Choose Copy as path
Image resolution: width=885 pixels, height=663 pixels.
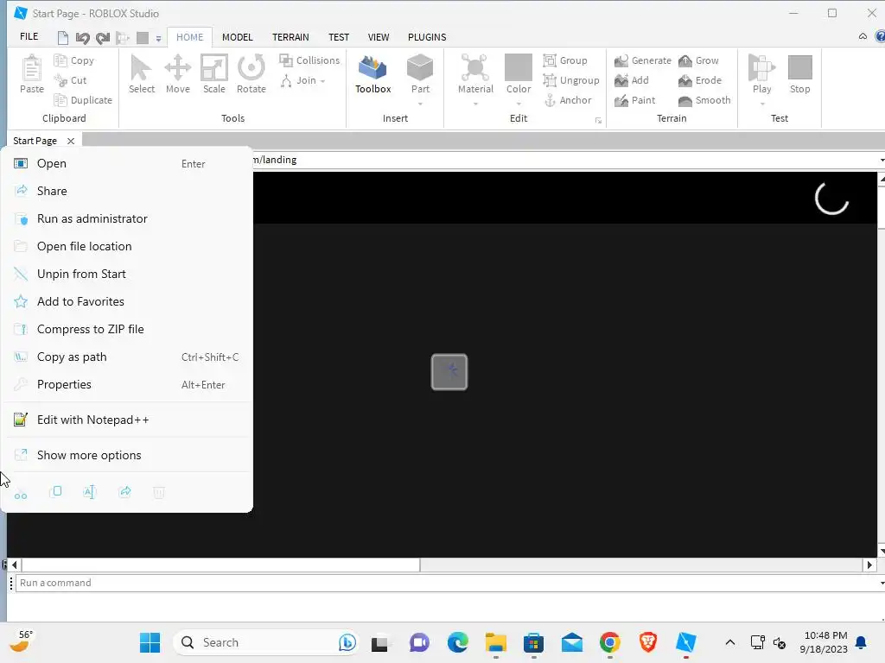pyautogui.click(x=126, y=357)
